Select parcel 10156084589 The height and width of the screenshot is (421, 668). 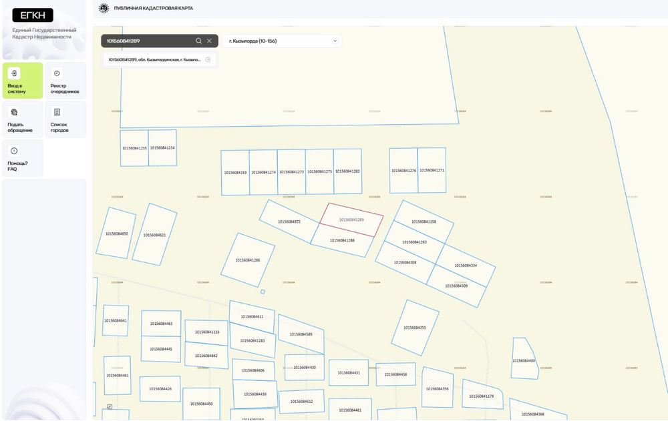301,334
